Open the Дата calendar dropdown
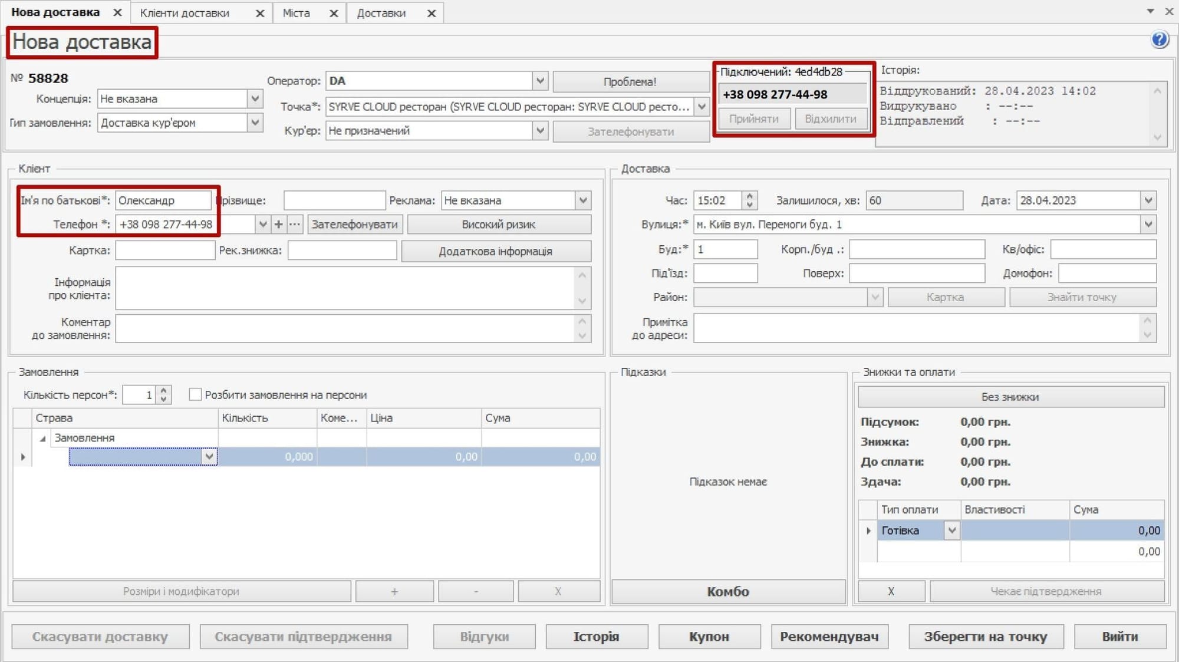Screen dimensions: 1179x662 coord(1148,200)
